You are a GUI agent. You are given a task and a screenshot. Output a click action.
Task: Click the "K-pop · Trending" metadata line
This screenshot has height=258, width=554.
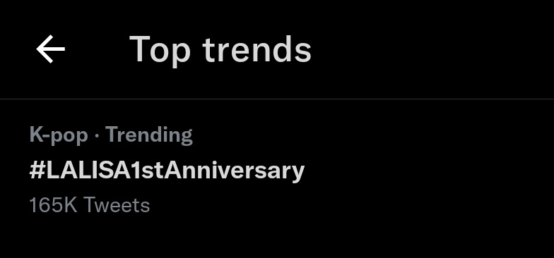111,135
